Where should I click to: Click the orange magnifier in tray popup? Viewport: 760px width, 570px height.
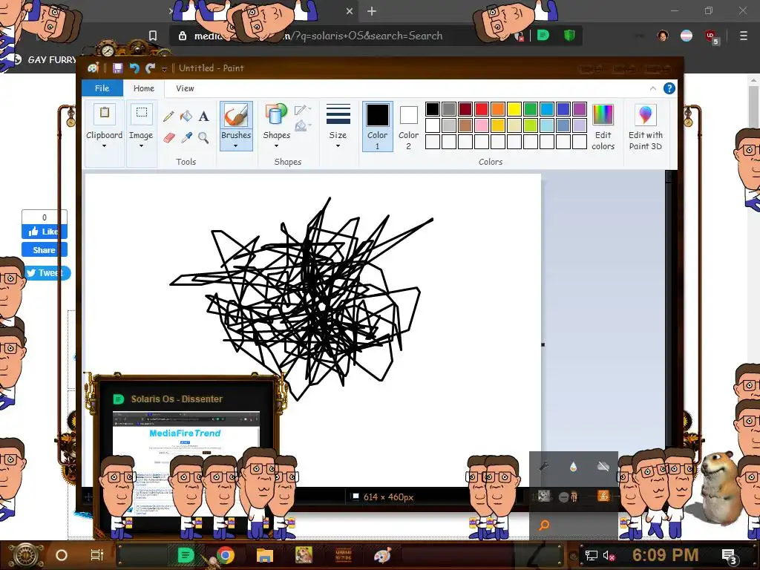[544, 525]
